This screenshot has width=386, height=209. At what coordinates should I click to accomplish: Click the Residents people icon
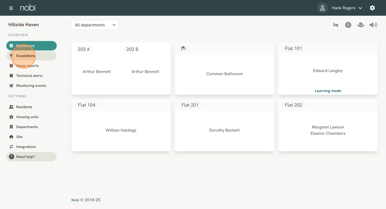11,107
